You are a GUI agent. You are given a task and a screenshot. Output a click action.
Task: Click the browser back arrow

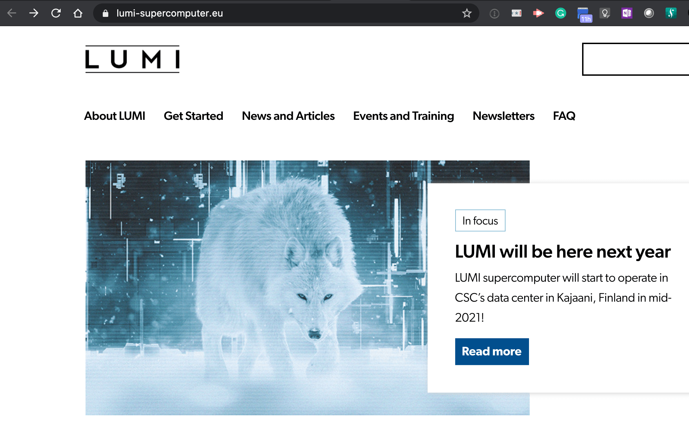(12, 13)
